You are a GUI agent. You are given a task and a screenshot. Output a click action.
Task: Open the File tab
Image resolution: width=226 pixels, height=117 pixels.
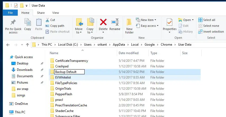click(x=10, y=13)
